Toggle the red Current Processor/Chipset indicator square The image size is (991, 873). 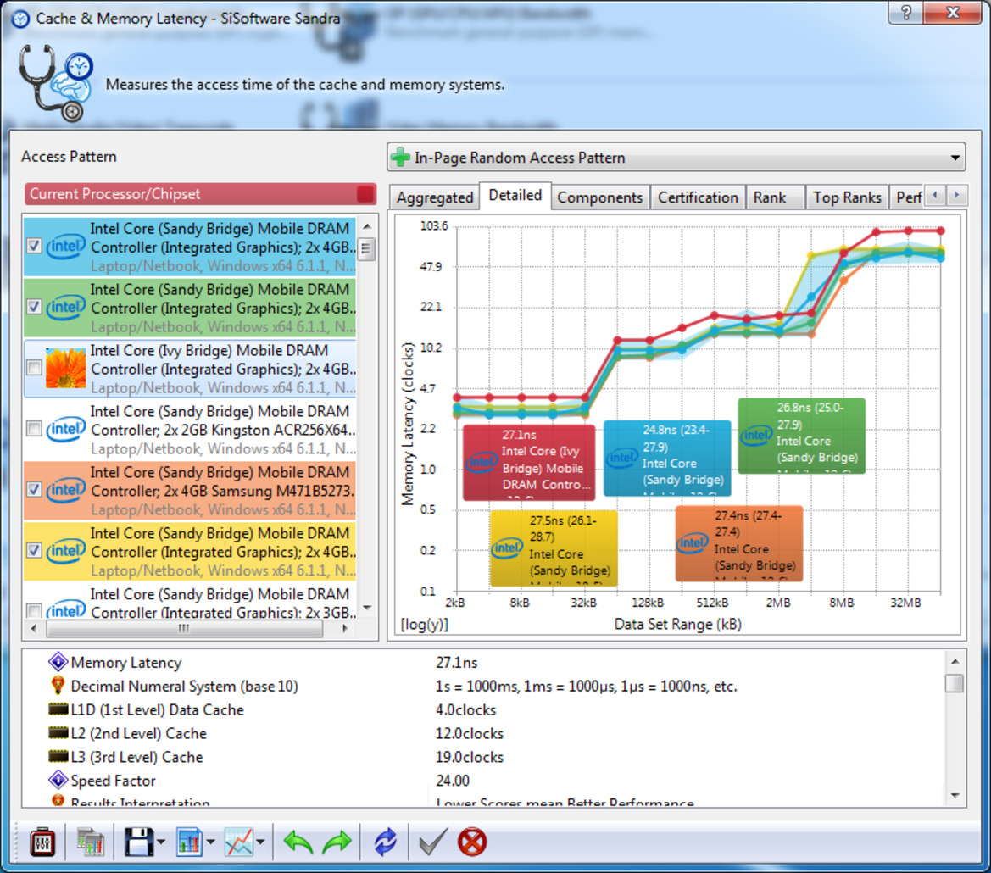pyautogui.click(x=365, y=194)
